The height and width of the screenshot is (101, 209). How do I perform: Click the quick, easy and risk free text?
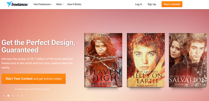[x=32, y=89]
